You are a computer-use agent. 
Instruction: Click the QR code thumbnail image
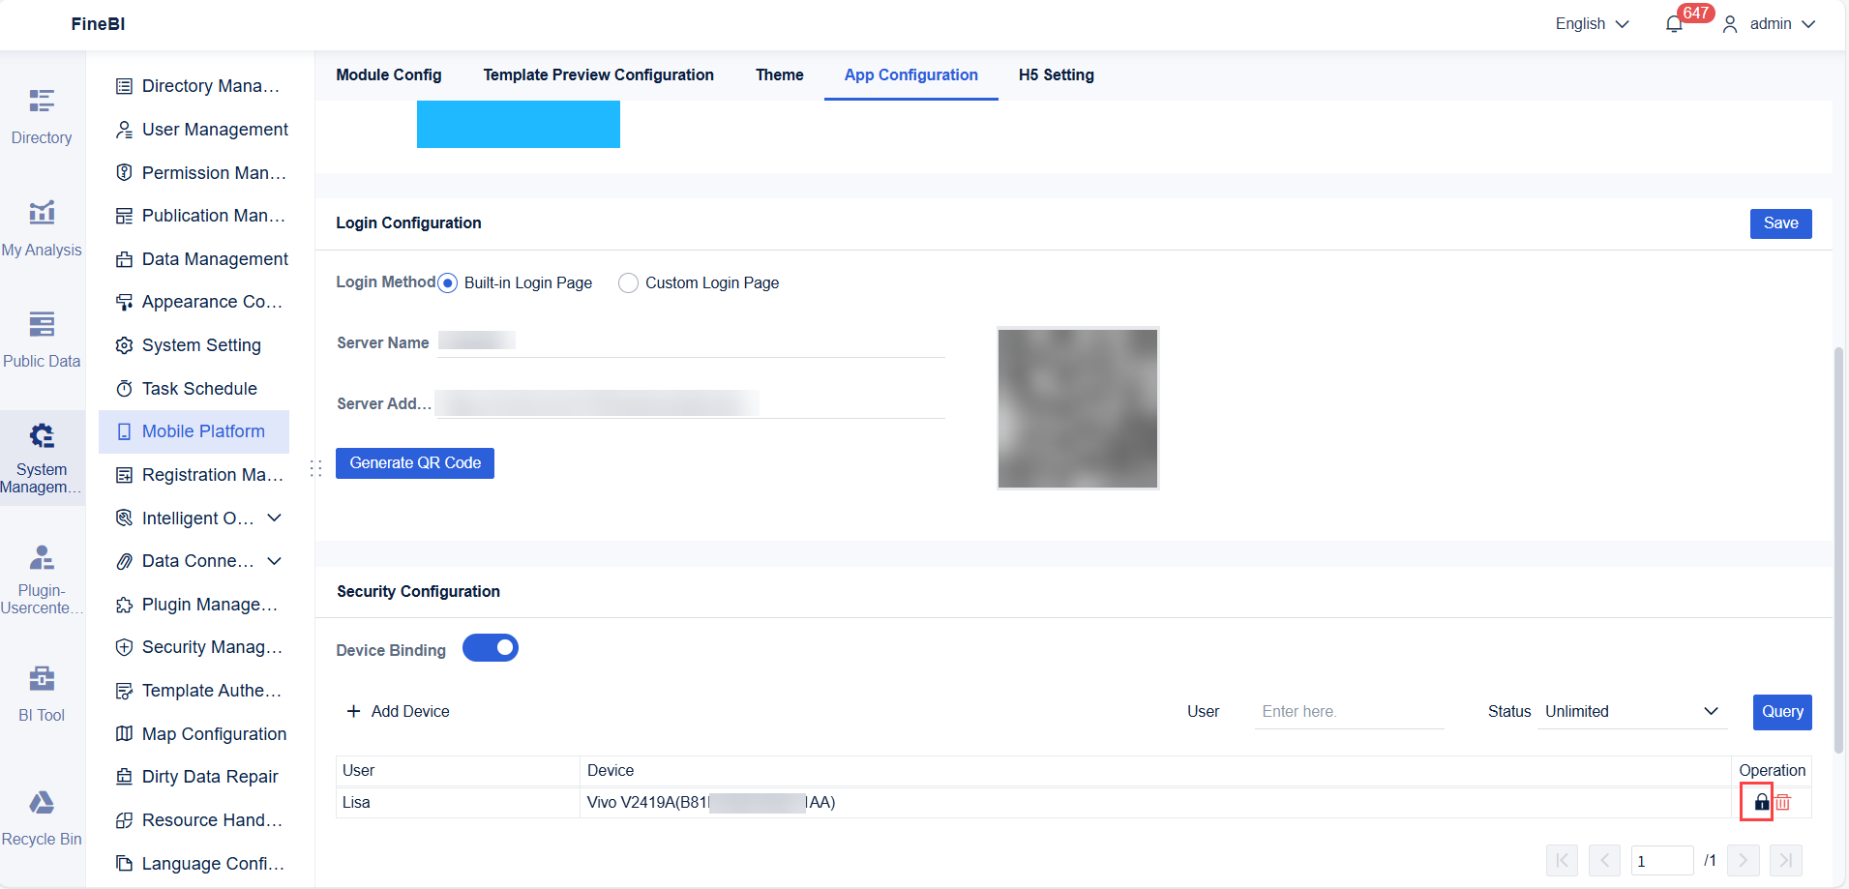tap(1078, 408)
